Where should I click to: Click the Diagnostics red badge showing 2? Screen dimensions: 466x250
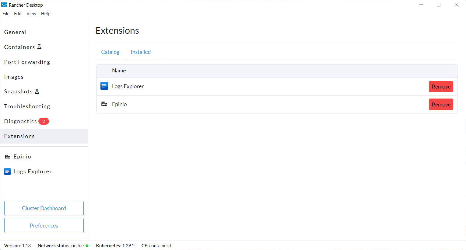click(x=44, y=121)
